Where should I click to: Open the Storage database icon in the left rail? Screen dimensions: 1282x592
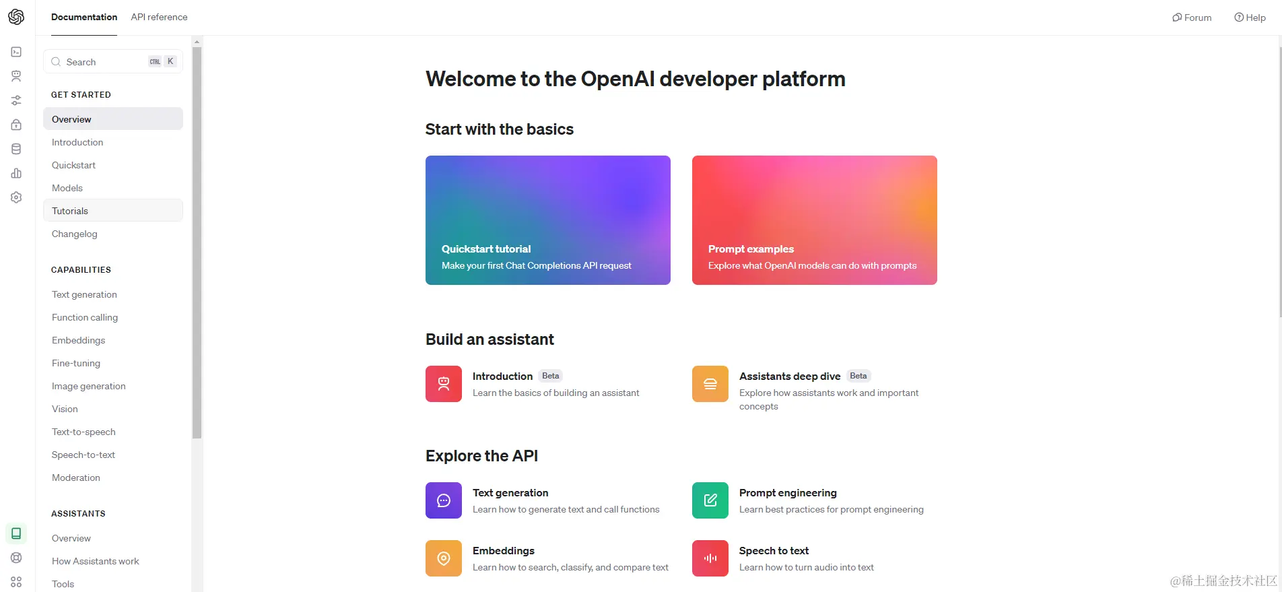tap(16, 149)
